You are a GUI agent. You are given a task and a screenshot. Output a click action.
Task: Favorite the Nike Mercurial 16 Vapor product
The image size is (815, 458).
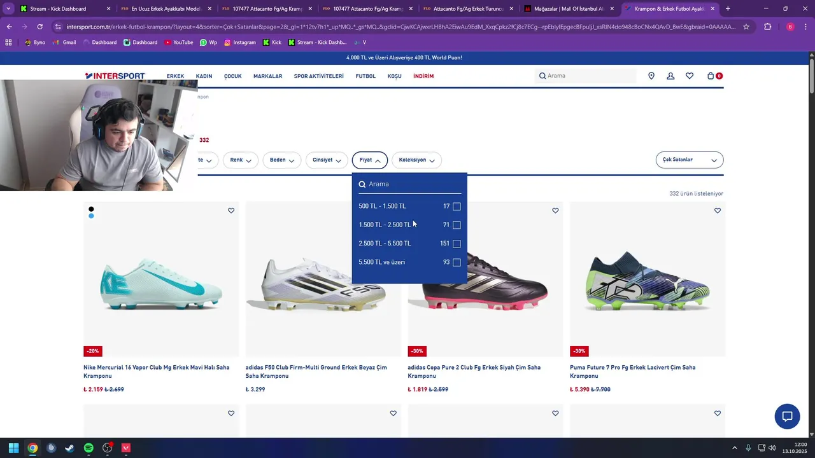(x=231, y=211)
